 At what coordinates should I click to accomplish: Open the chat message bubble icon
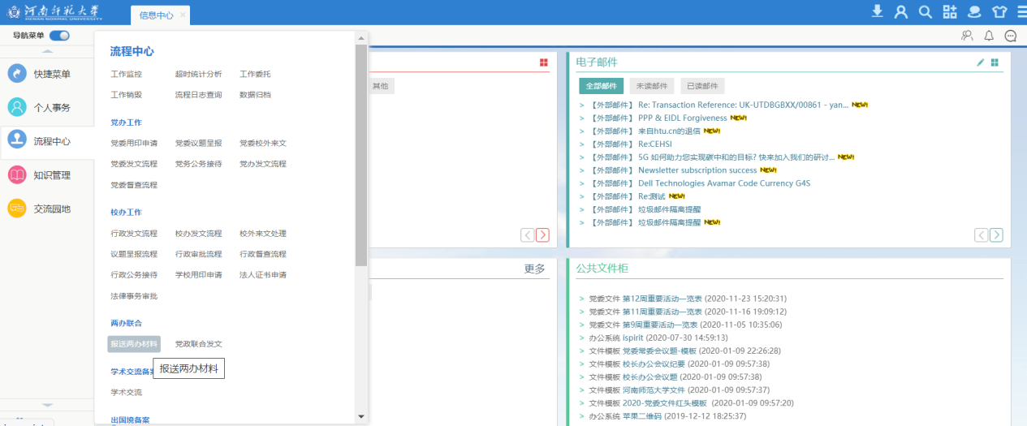point(1011,36)
